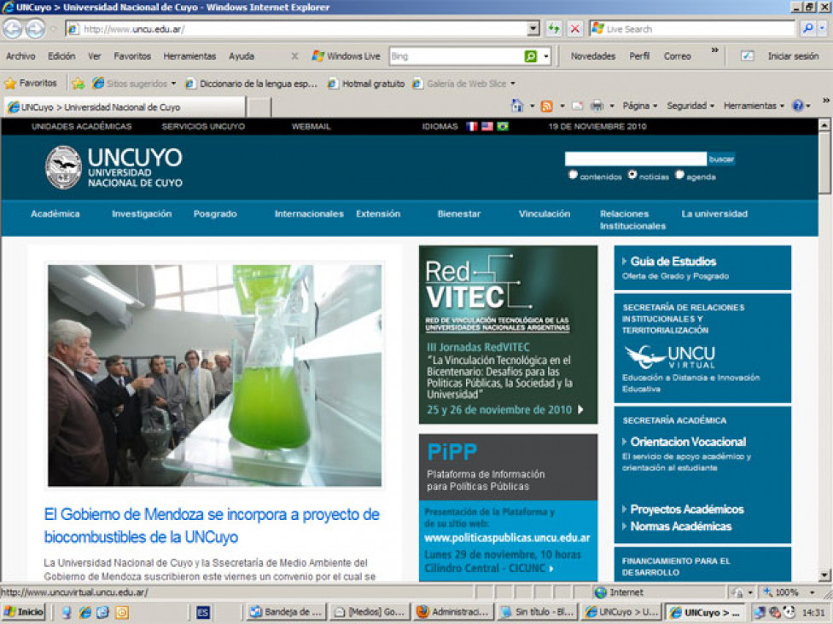Screen dimensions: 833x624
Task: Open the Archivo menu
Action: (20, 55)
